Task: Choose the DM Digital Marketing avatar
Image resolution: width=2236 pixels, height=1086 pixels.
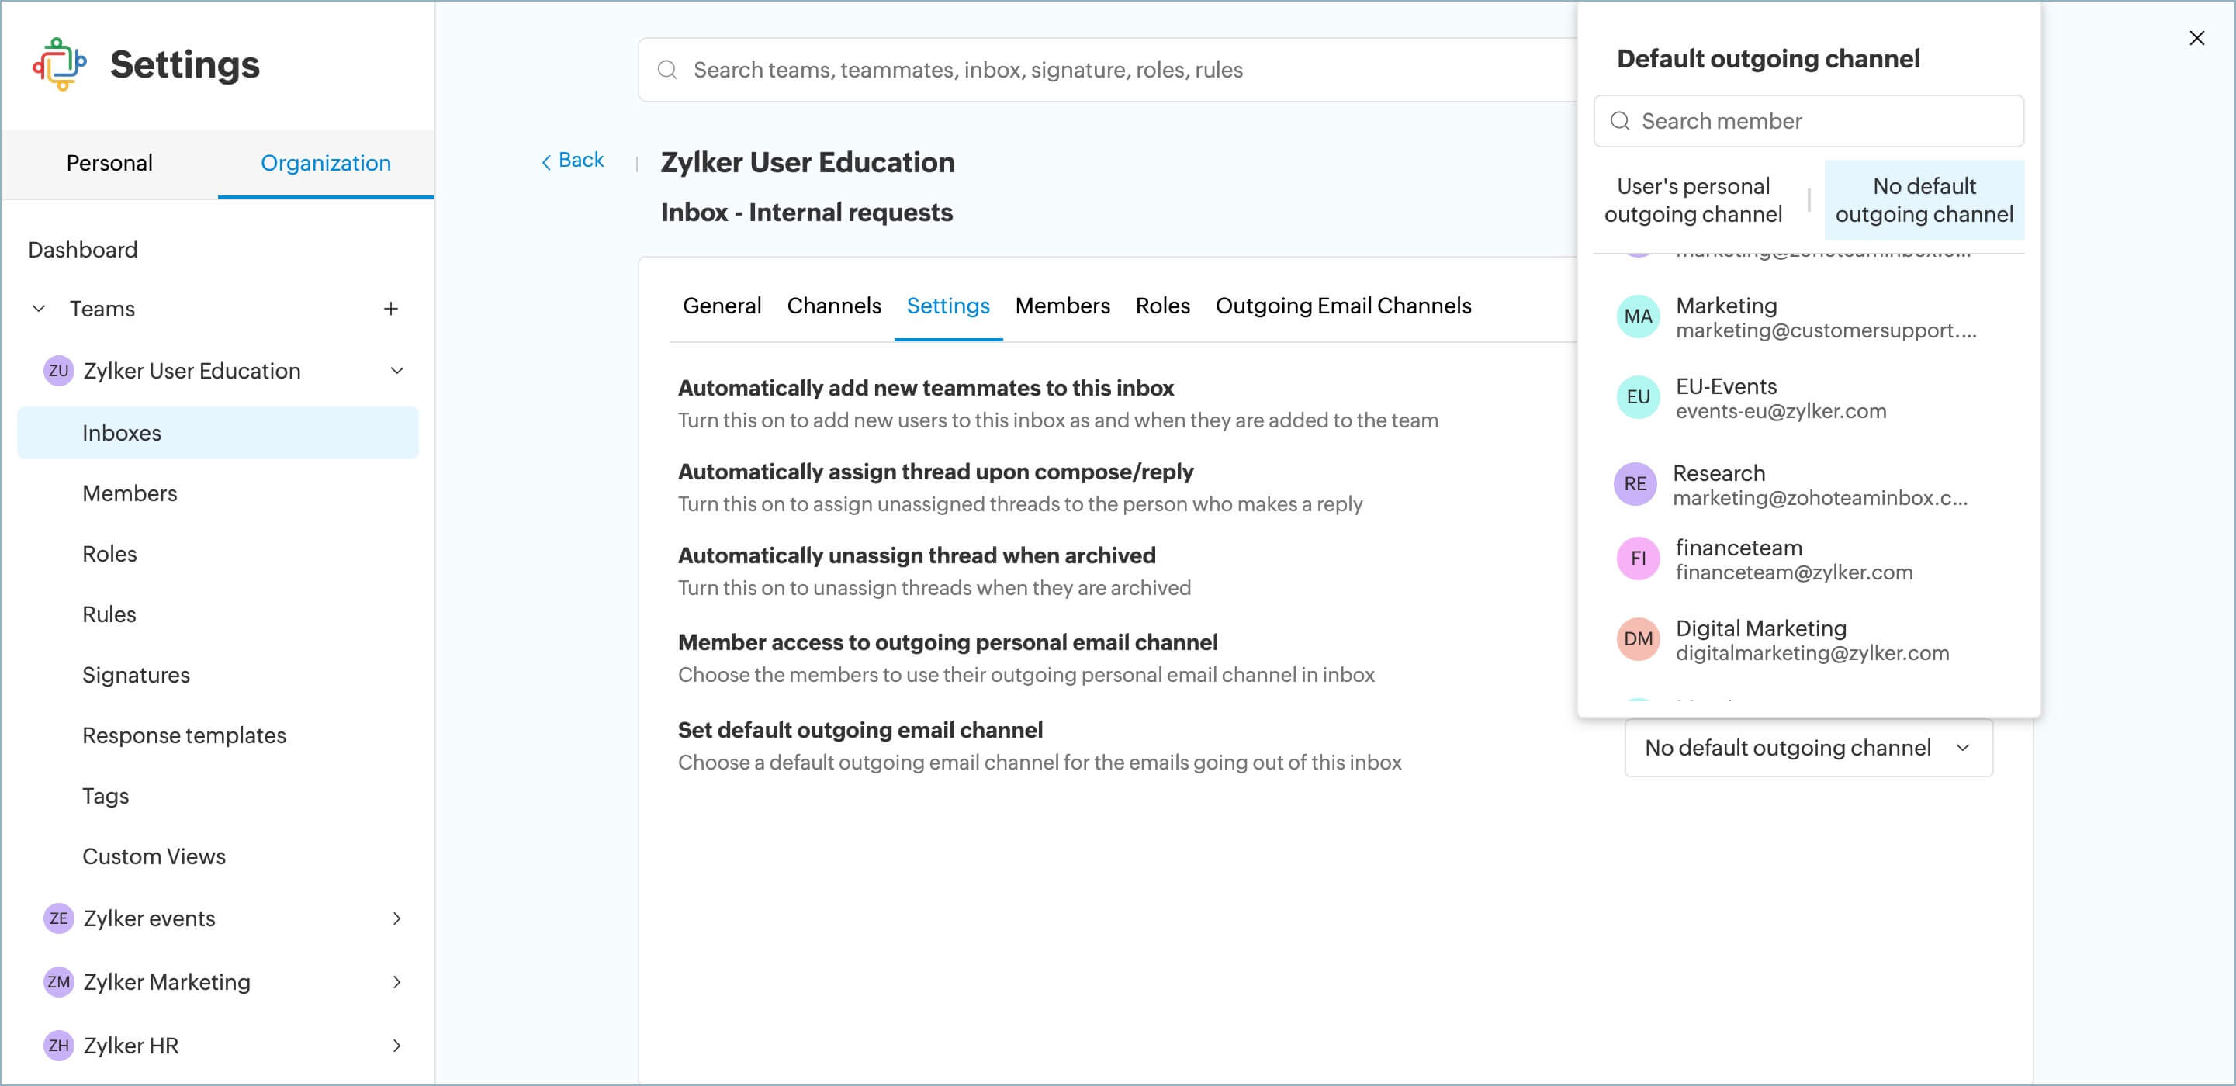Action: tap(1637, 640)
